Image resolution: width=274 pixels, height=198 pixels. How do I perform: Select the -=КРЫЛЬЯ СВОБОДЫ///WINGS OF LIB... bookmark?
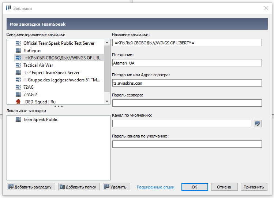(x=59, y=58)
